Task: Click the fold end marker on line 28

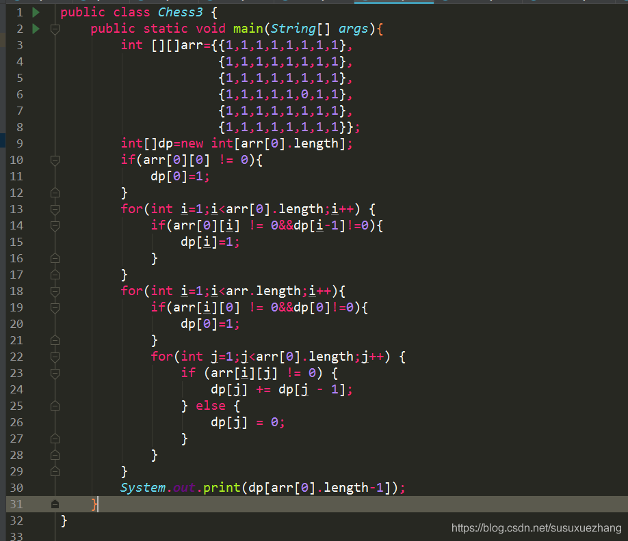Action: (55, 456)
